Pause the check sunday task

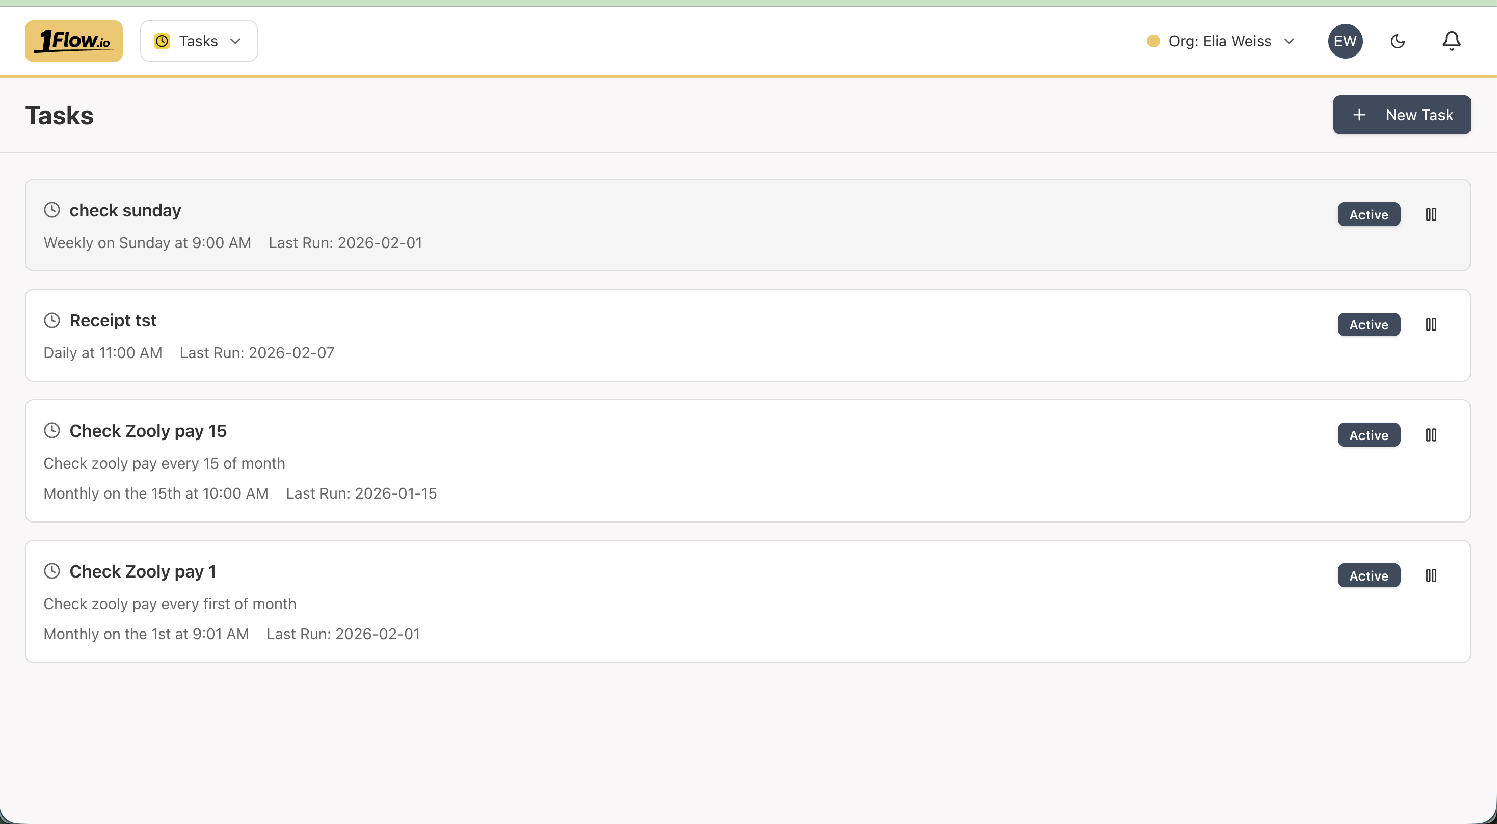(x=1431, y=215)
